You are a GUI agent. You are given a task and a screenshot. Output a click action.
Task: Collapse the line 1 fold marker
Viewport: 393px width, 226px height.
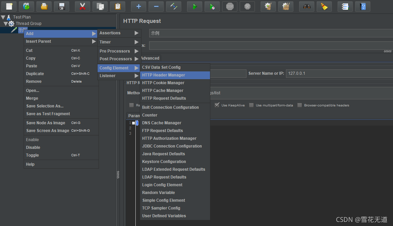tap(133, 123)
